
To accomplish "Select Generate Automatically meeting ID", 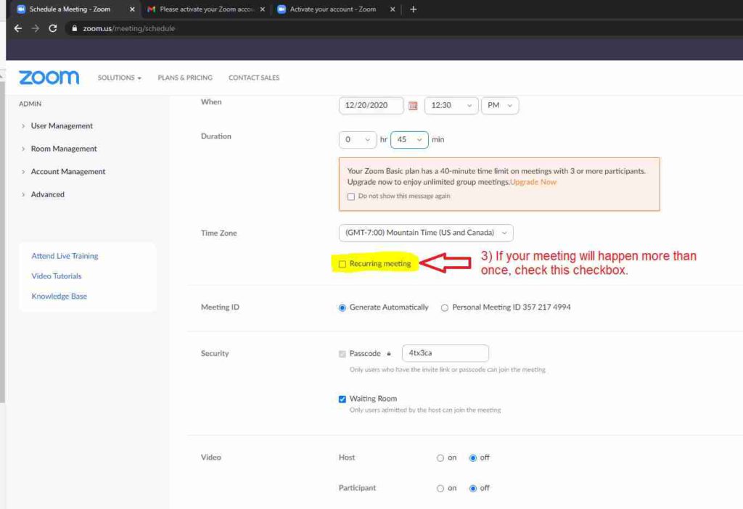I will click(x=342, y=307).
